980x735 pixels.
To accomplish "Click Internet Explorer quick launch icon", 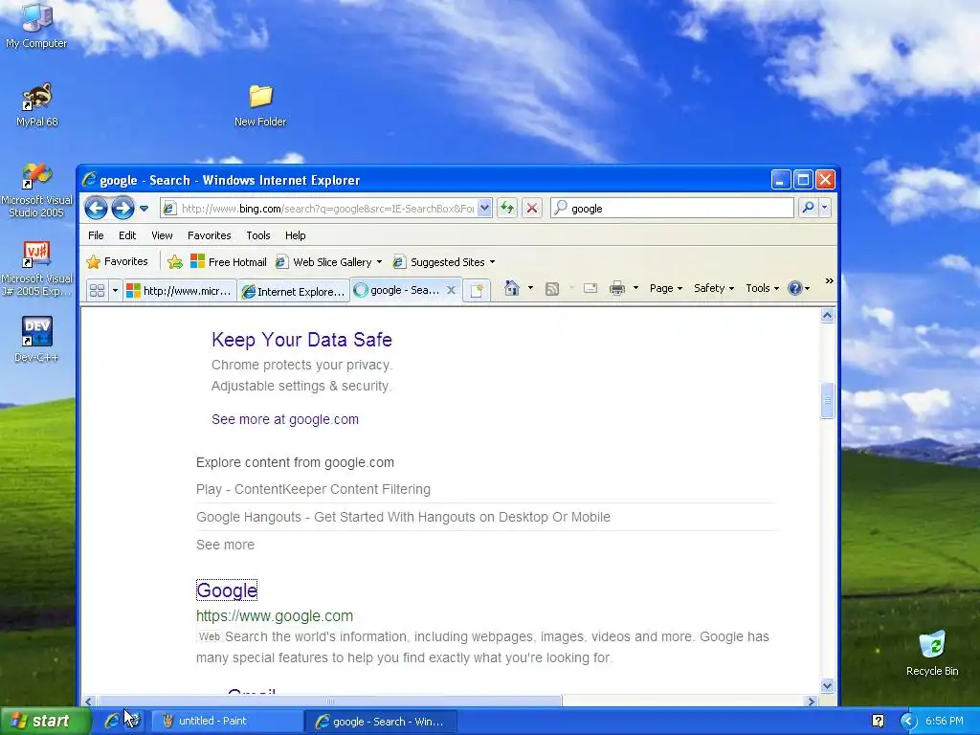I will [x=112, y=721].
